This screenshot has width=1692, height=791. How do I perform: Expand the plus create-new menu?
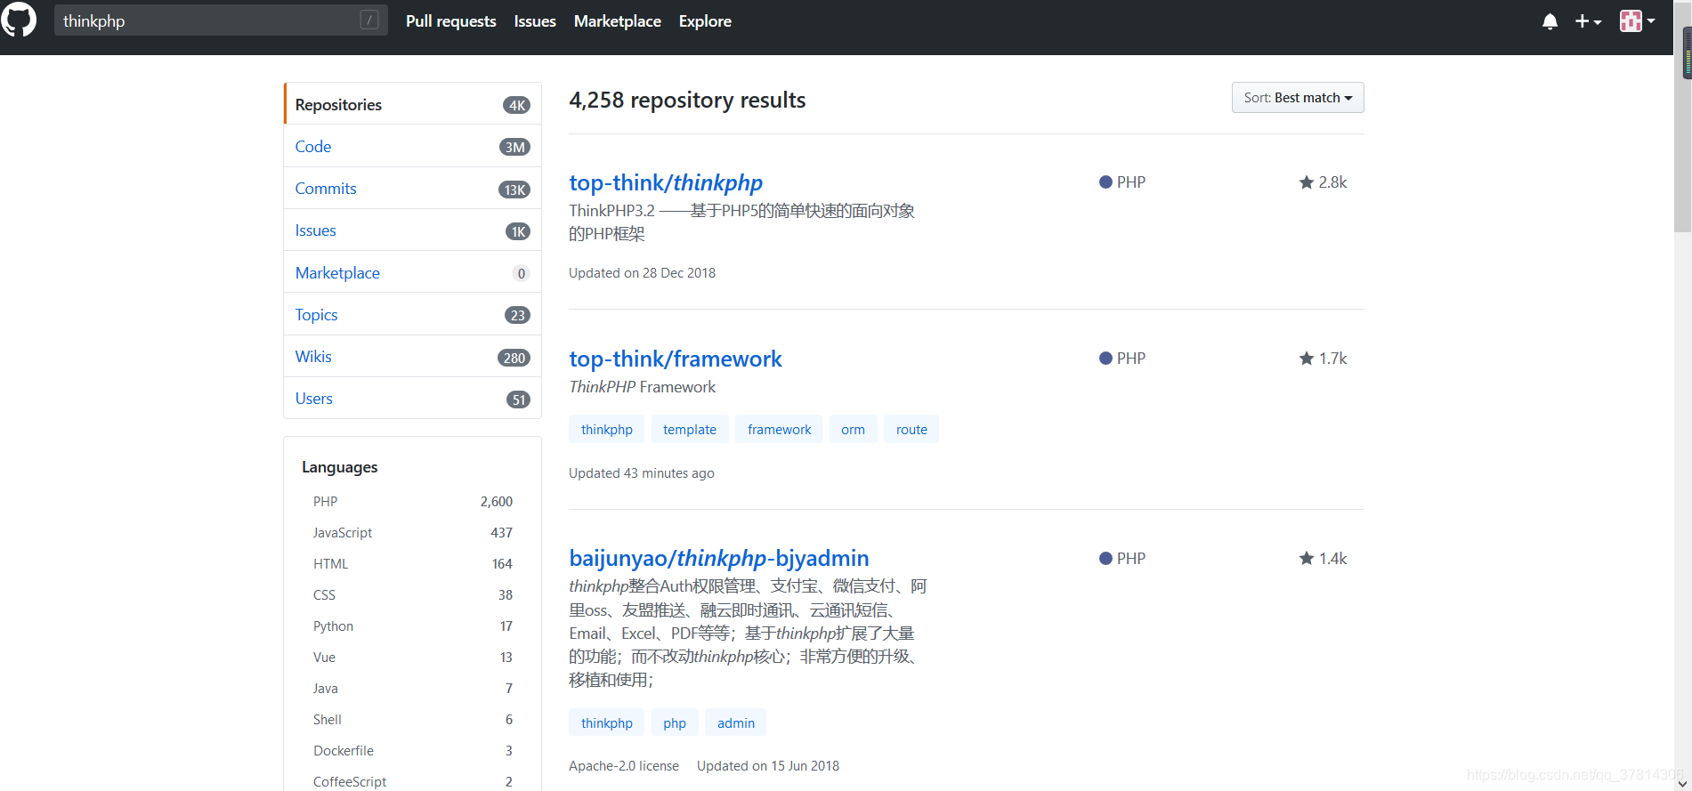(x=1588, y=21)
